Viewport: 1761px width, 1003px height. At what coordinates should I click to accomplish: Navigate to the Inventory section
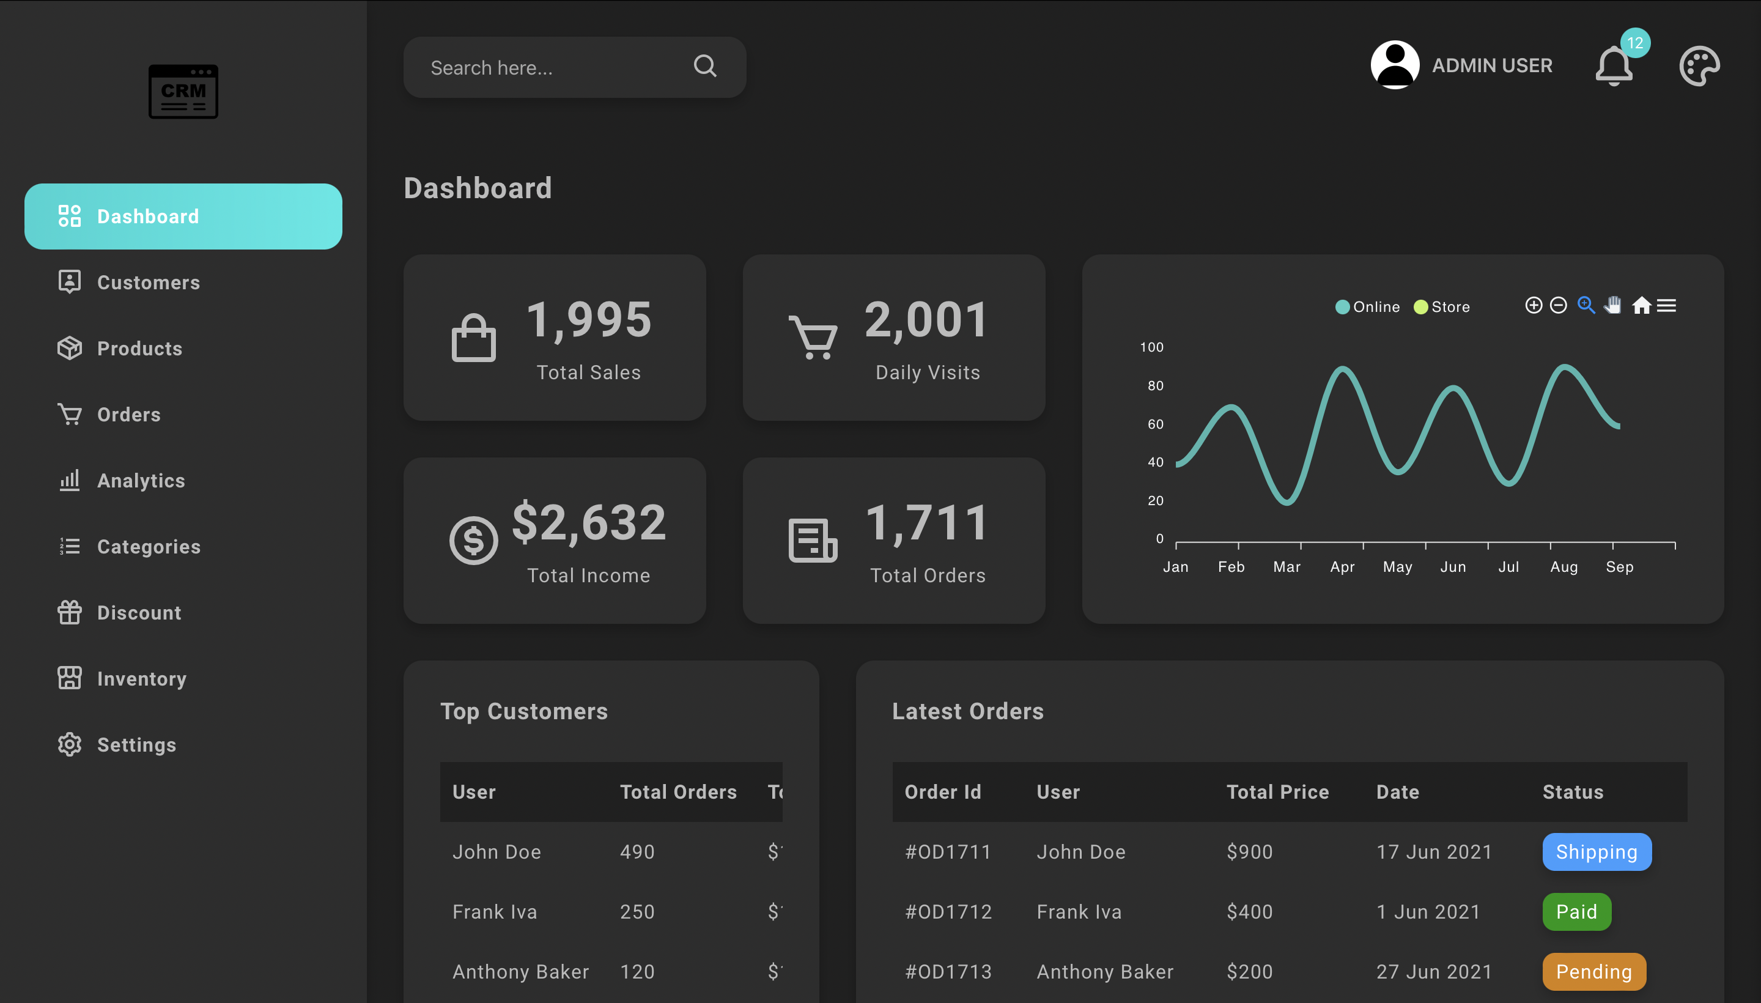pos(141,678)
